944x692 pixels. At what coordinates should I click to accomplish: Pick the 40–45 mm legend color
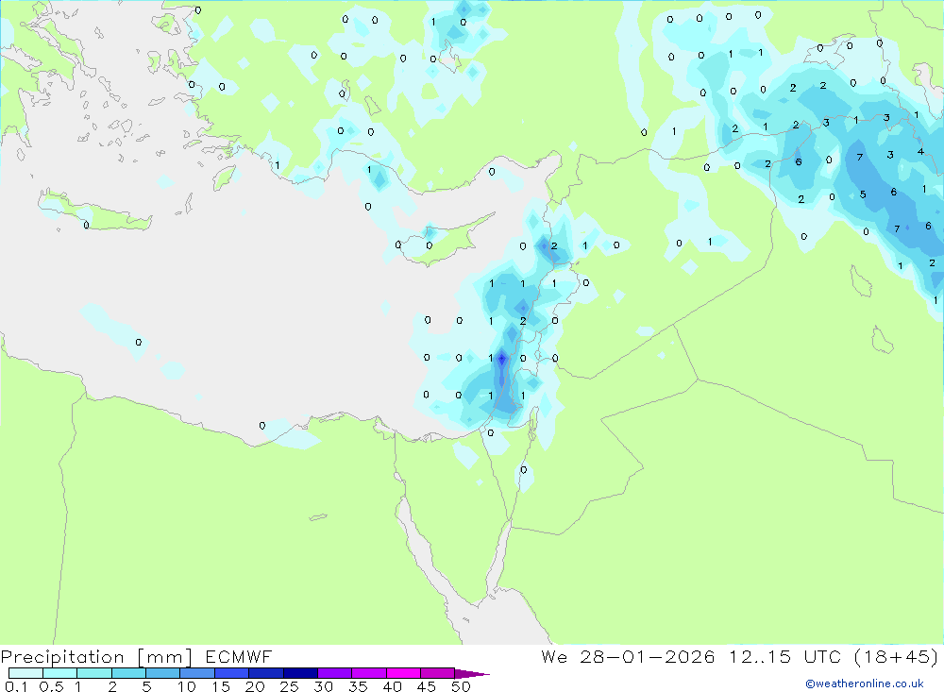tap(403, 673)
